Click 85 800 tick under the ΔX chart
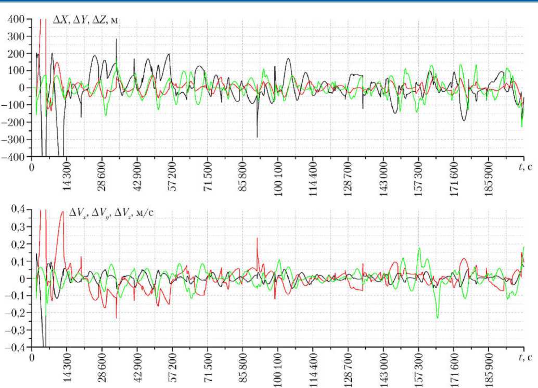Viewport: 538px width, 388px height. pos(242,176)
